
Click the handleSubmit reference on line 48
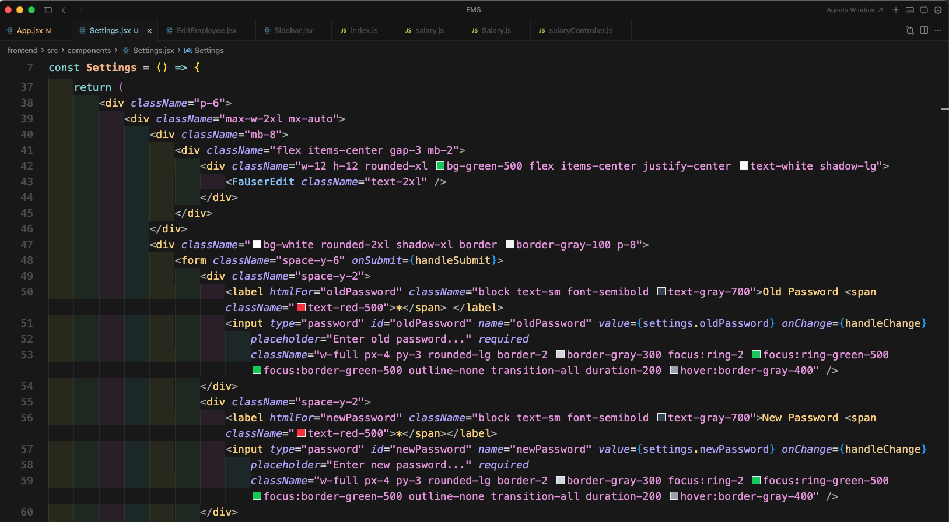tap(453, 260)
